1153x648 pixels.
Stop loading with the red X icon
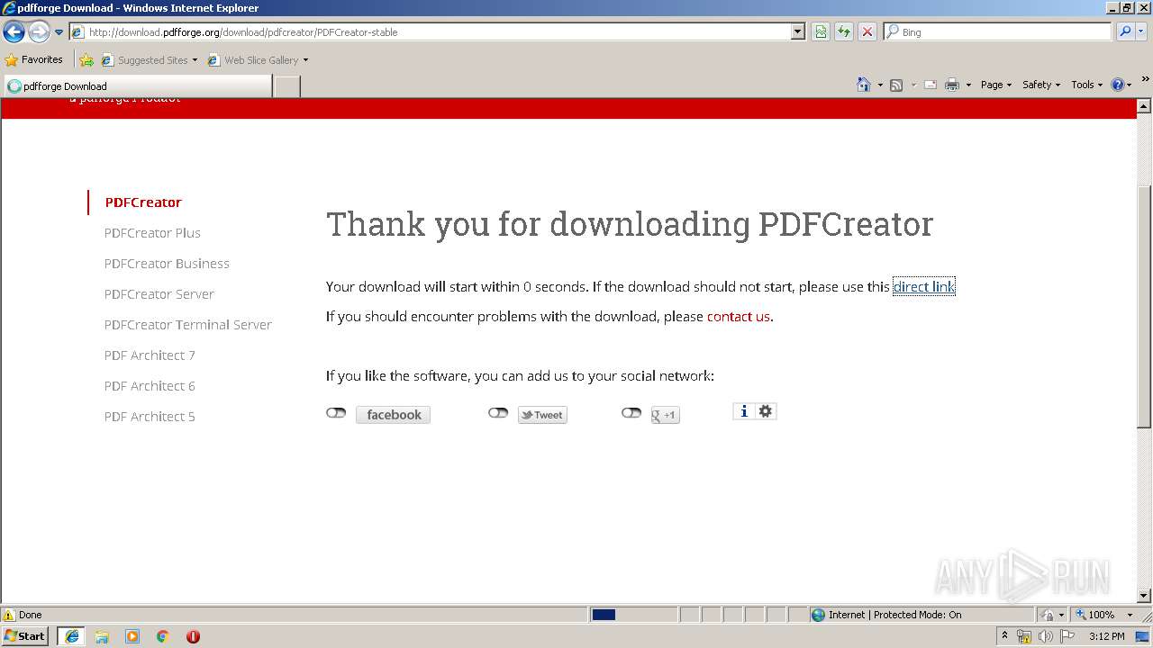tap(867, 31)
